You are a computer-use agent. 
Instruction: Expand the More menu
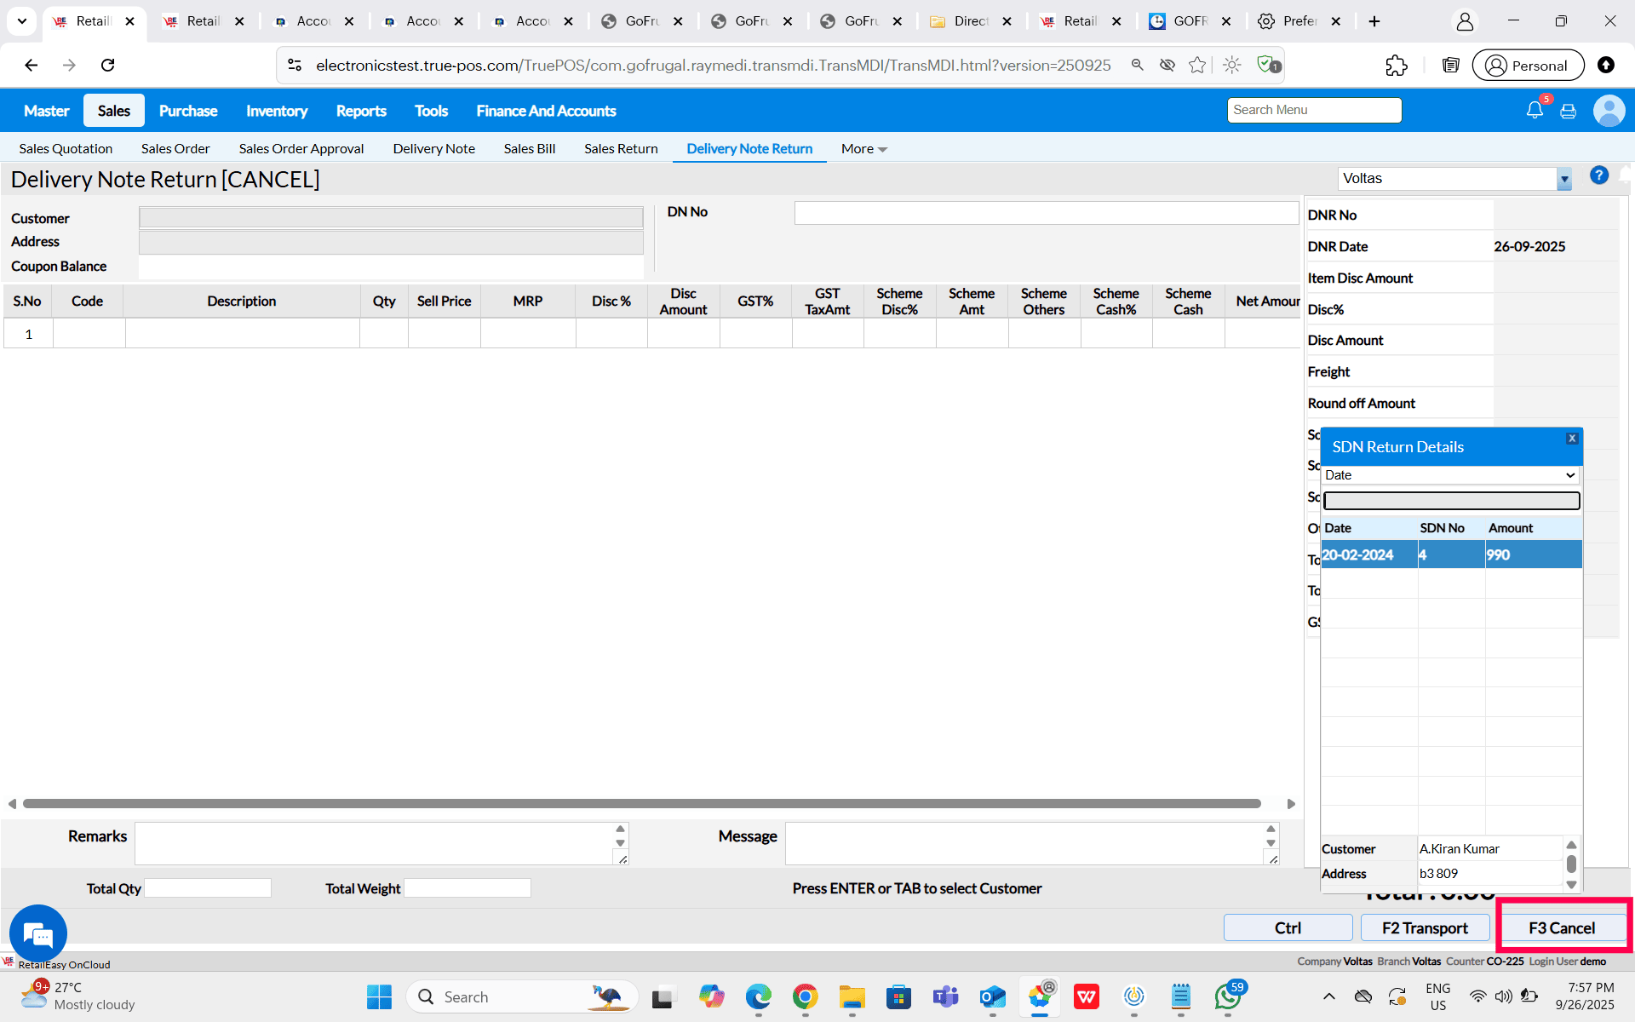[863, 149]
